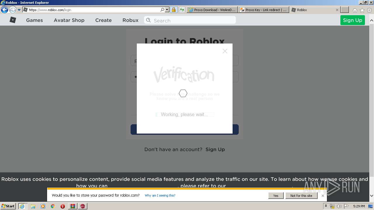The height and width of the screenshot is (210, 374).
Task: Open the Robux navbar link
Action: pyautogui.click(x=130, y=20)
